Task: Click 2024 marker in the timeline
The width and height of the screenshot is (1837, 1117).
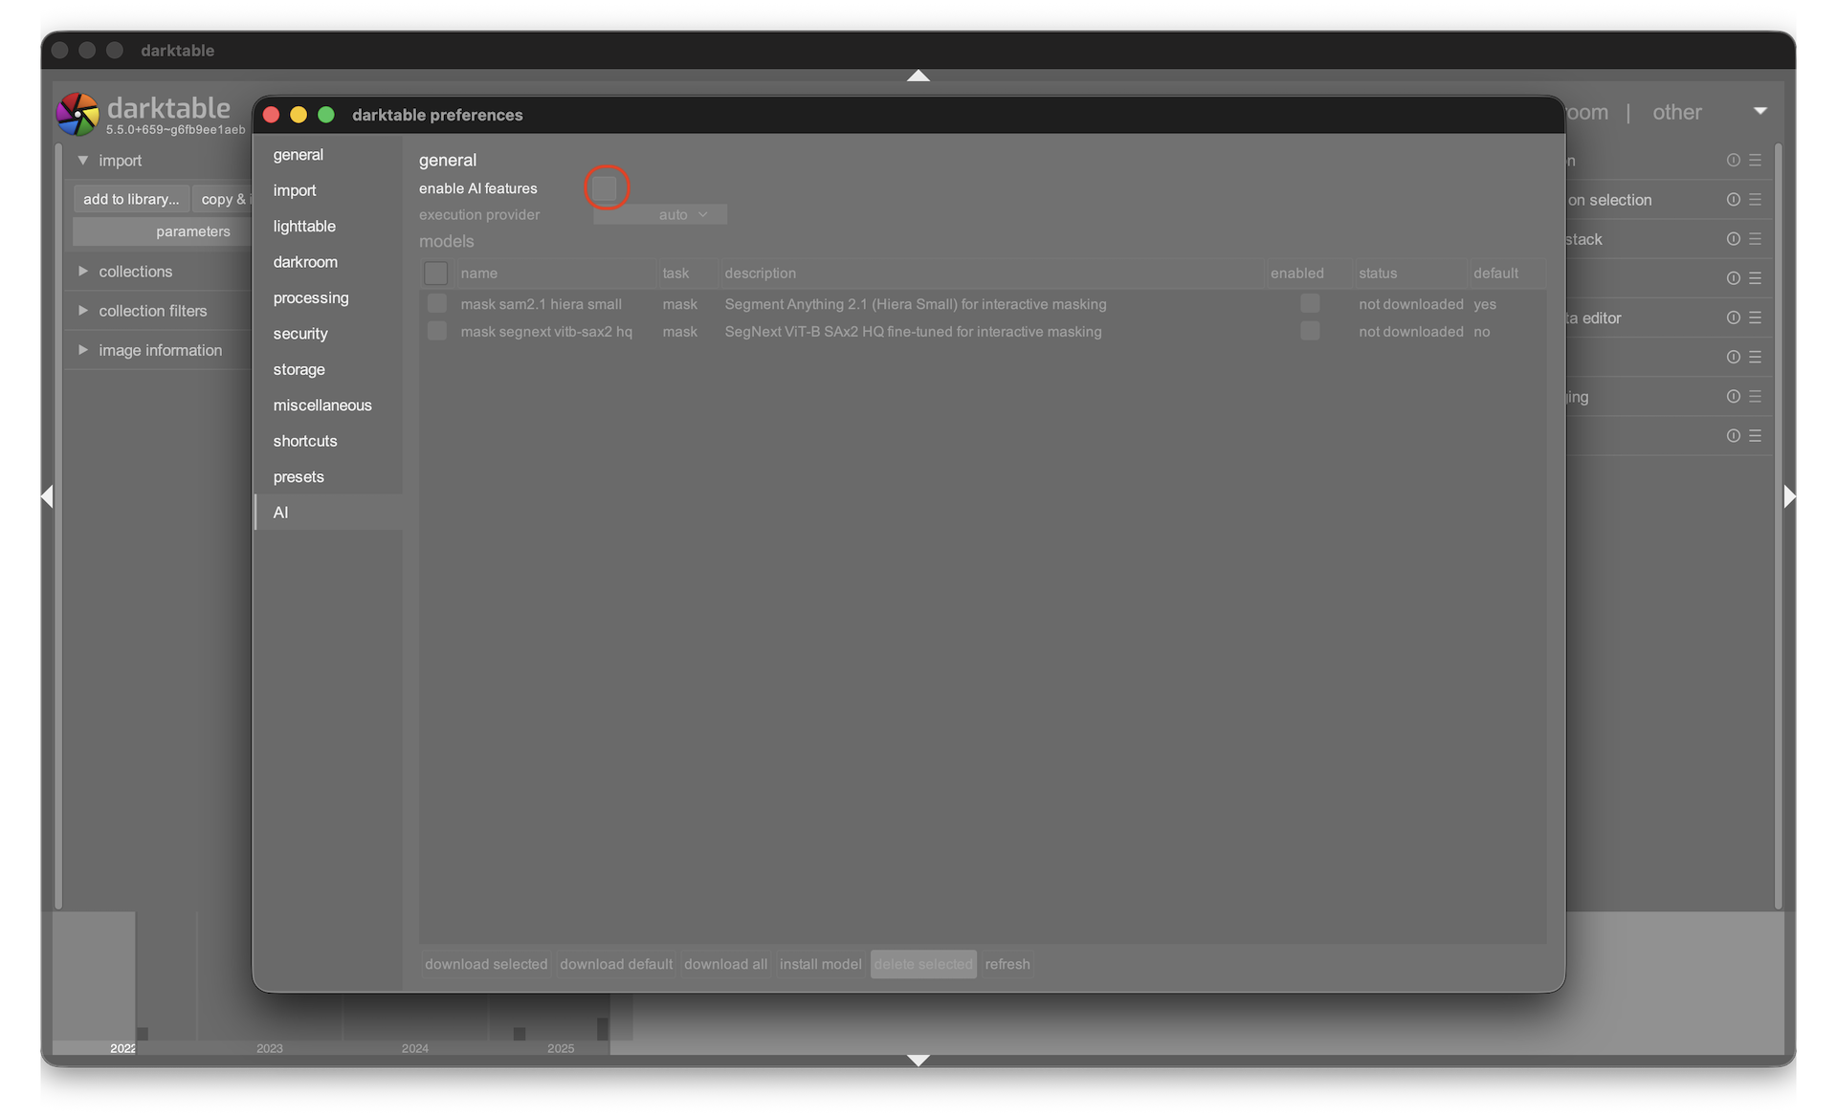Action: point(414,1048)
